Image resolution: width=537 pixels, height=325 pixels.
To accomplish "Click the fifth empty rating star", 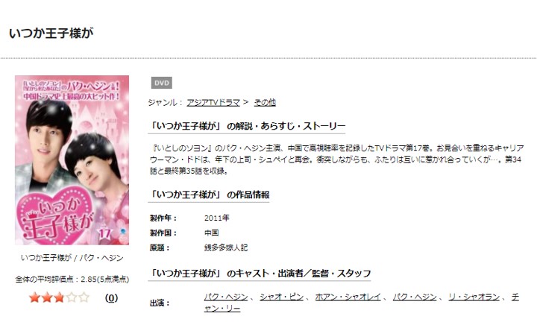I will click(x=84, y=297).
